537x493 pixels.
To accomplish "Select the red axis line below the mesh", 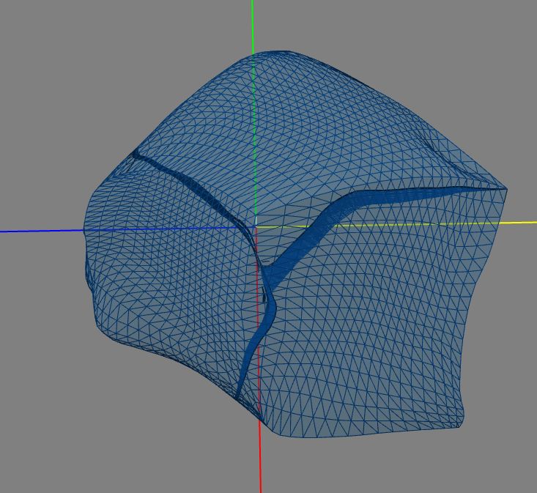I will click(260, 457).
